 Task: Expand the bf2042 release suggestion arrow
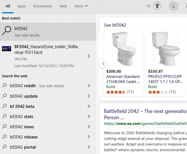89,137
